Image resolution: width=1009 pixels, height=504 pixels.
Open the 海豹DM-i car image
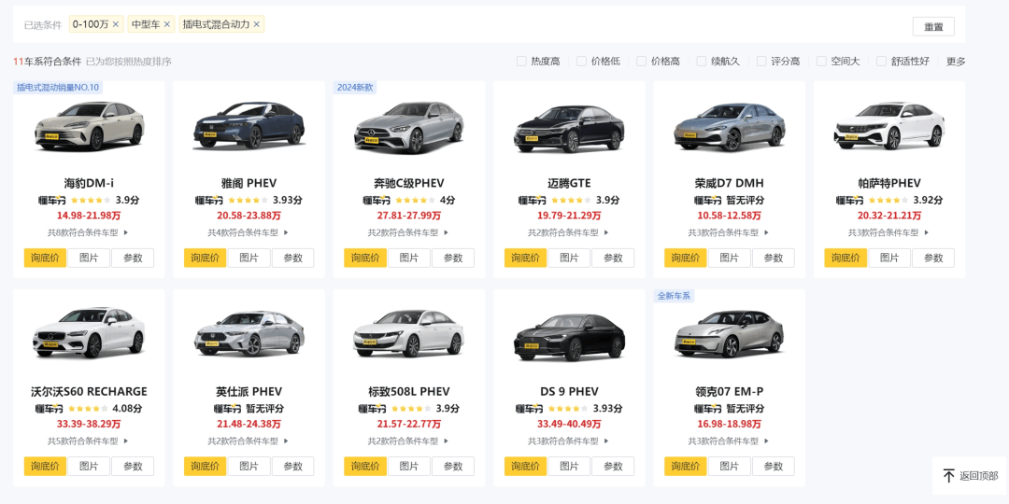click(x=90, y=126)
